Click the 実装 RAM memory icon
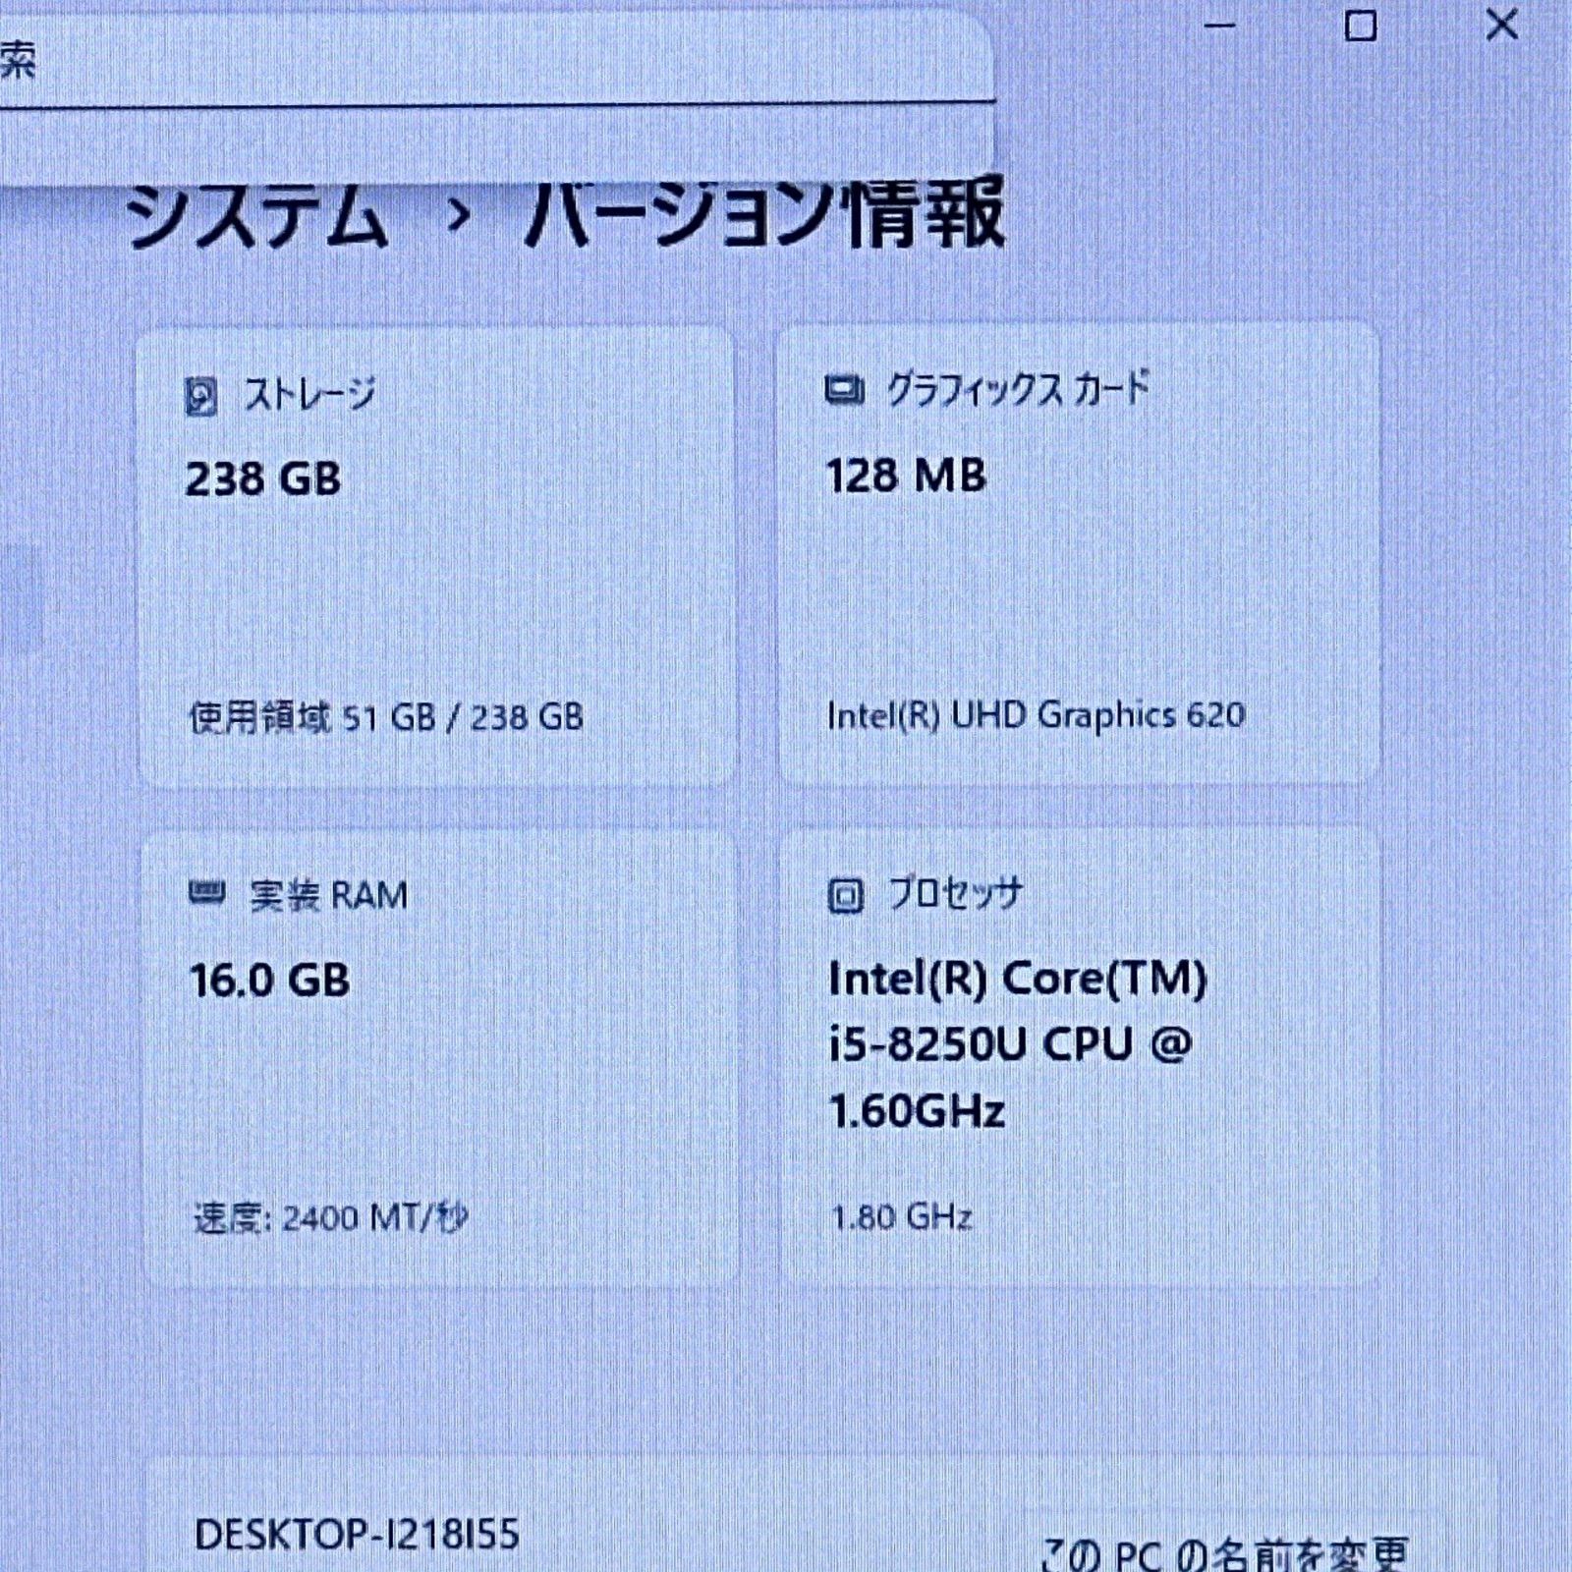 (x=207, y=892)
